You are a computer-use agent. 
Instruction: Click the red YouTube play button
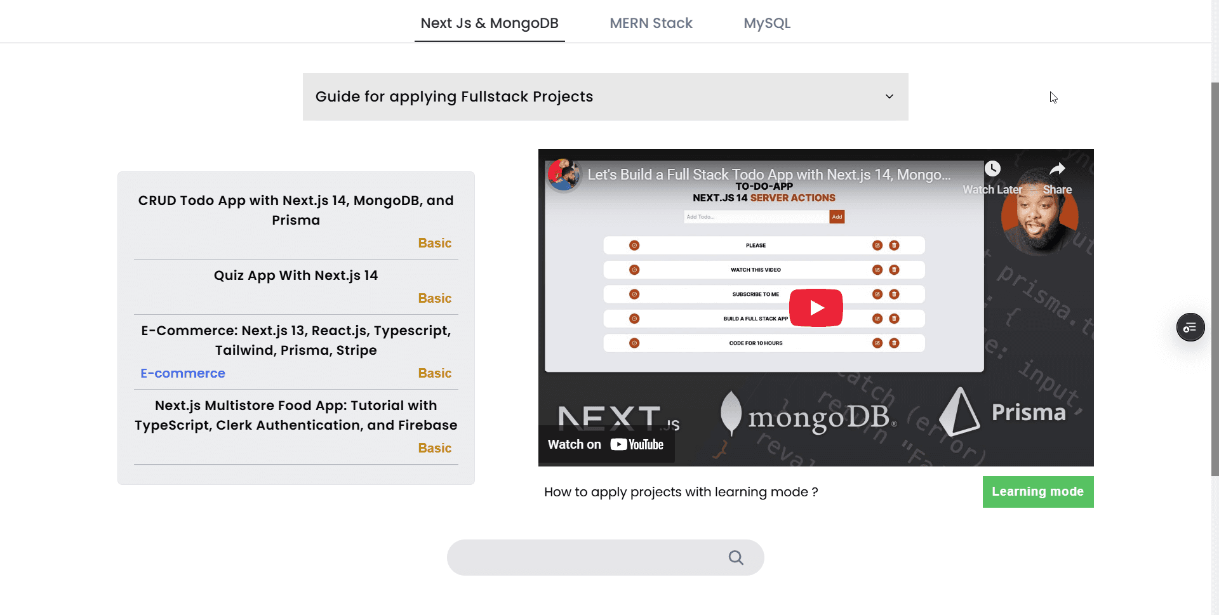pos(816,308)
